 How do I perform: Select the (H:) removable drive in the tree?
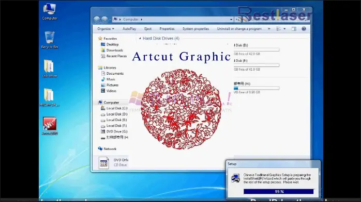click(x=117, y=138)
